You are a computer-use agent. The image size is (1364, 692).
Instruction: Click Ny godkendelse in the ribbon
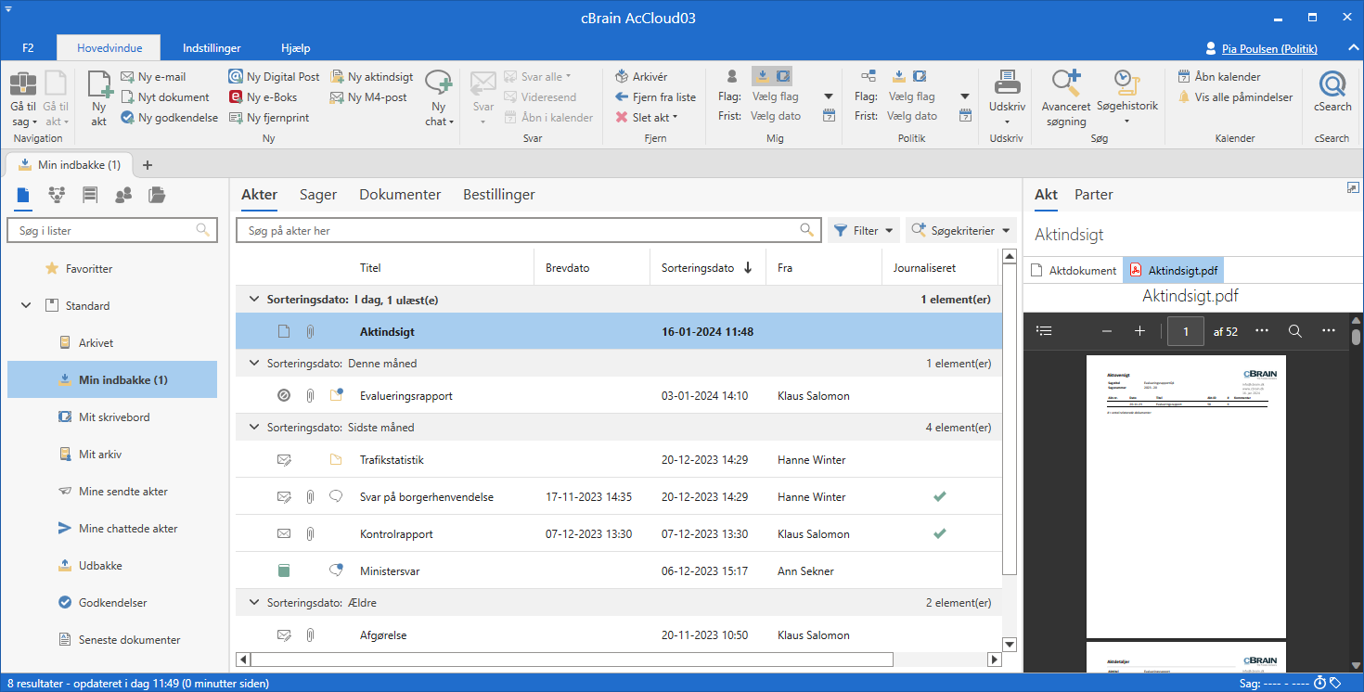[x=170, y=118]
